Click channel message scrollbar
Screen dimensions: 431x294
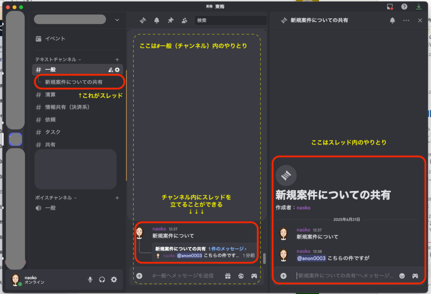coord(264,258)
